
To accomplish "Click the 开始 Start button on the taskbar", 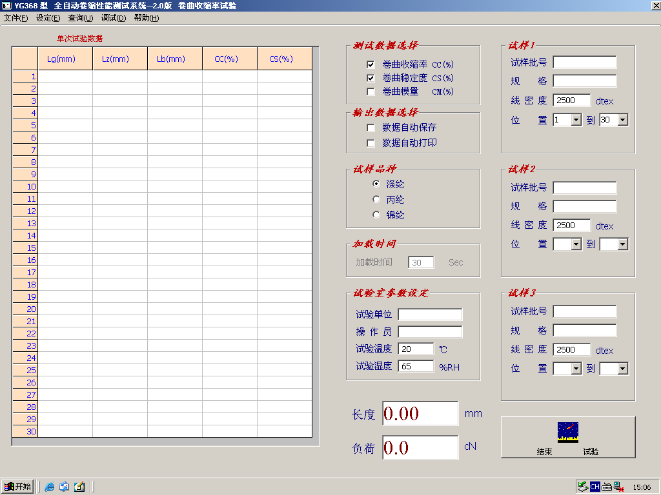I will [x=17, y=487].
